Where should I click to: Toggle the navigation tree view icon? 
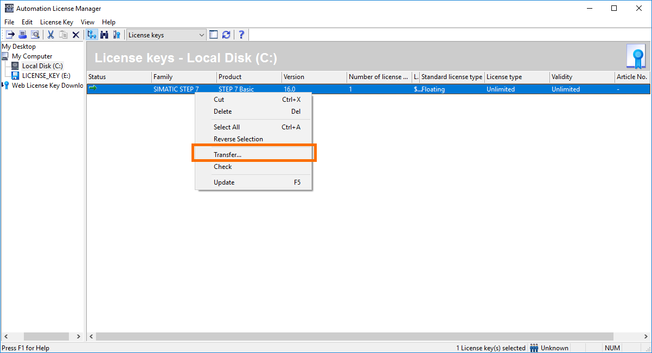click(x=92, y=35)
